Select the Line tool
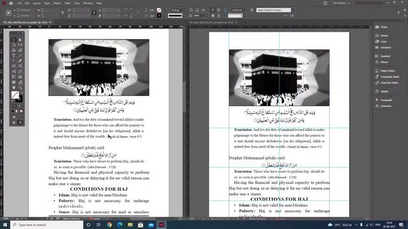This screenshot has height=229, width=408. (20, 55)
